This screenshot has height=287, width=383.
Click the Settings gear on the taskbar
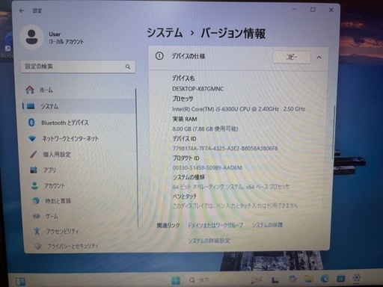(357, 277)
